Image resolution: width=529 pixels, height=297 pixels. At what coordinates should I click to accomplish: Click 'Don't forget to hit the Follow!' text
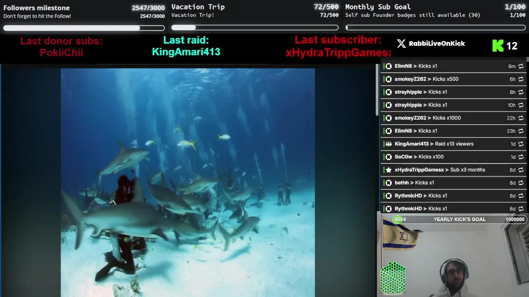(x=37, y=16)
